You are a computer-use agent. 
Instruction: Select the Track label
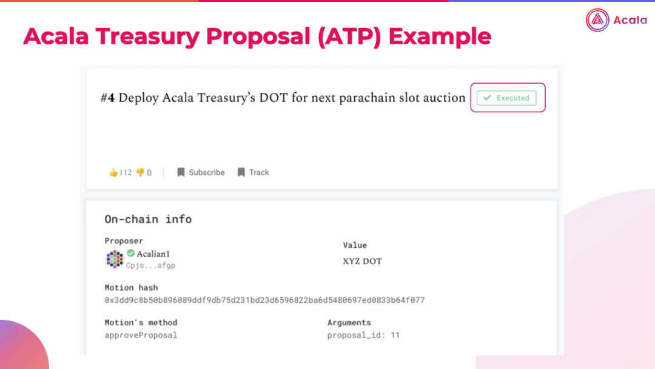[x=259, y=172]
